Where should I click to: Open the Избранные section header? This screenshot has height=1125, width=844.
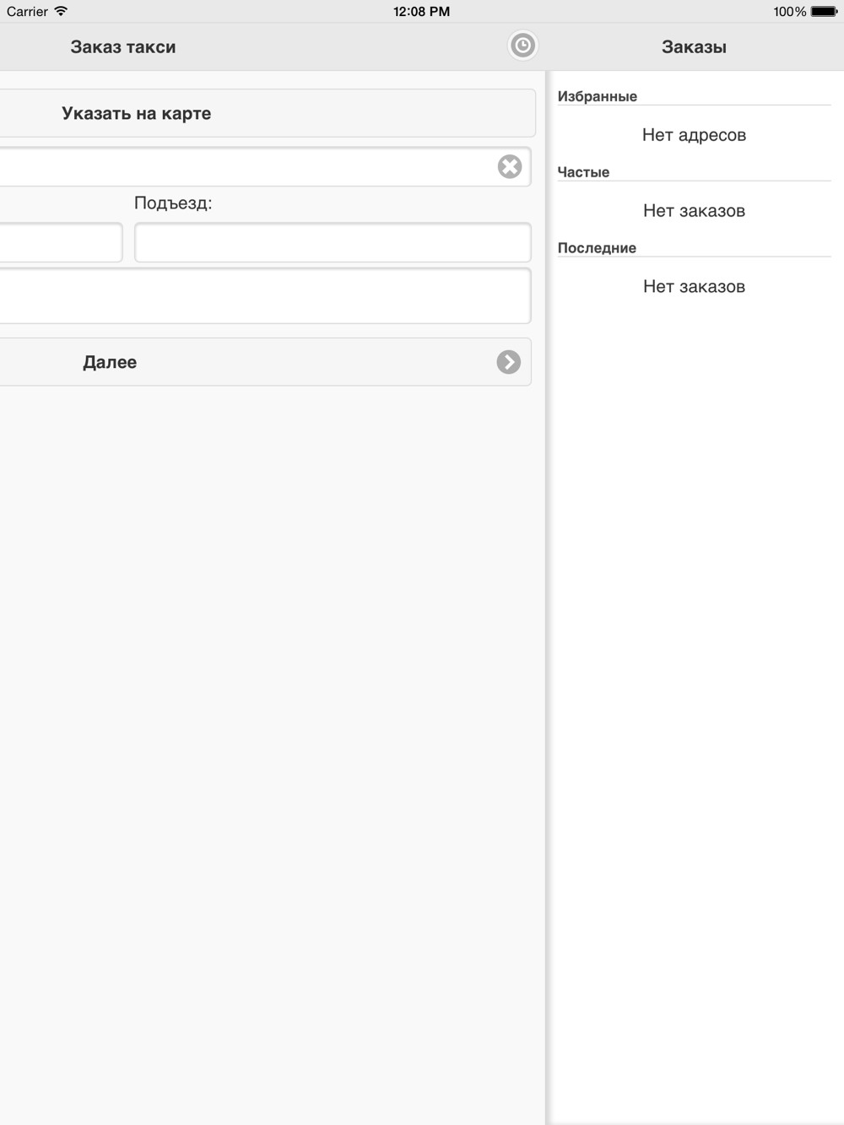(598, 96)
